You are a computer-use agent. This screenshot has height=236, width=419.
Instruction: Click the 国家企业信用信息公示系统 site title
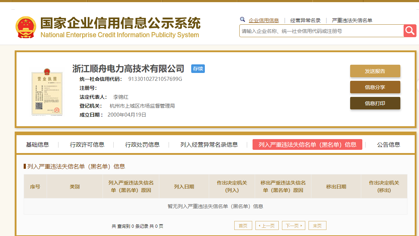[x=120, y=23]
